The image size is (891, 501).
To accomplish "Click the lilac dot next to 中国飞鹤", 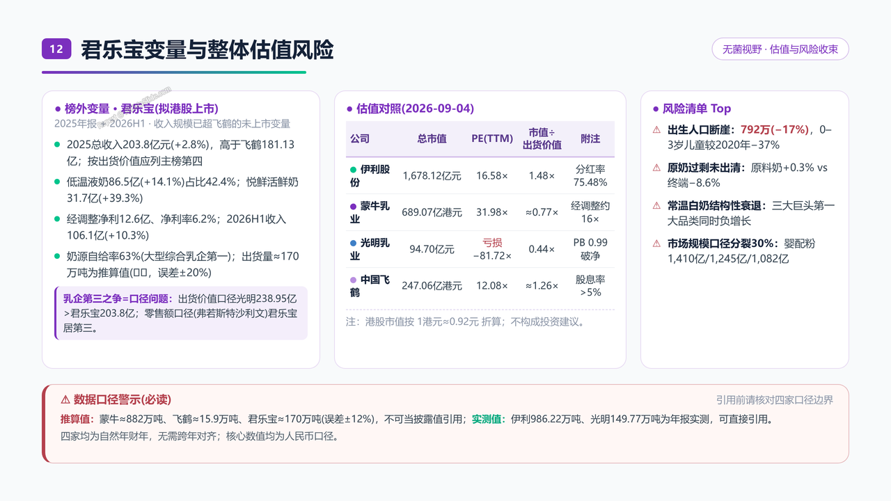I will (353, 280).
